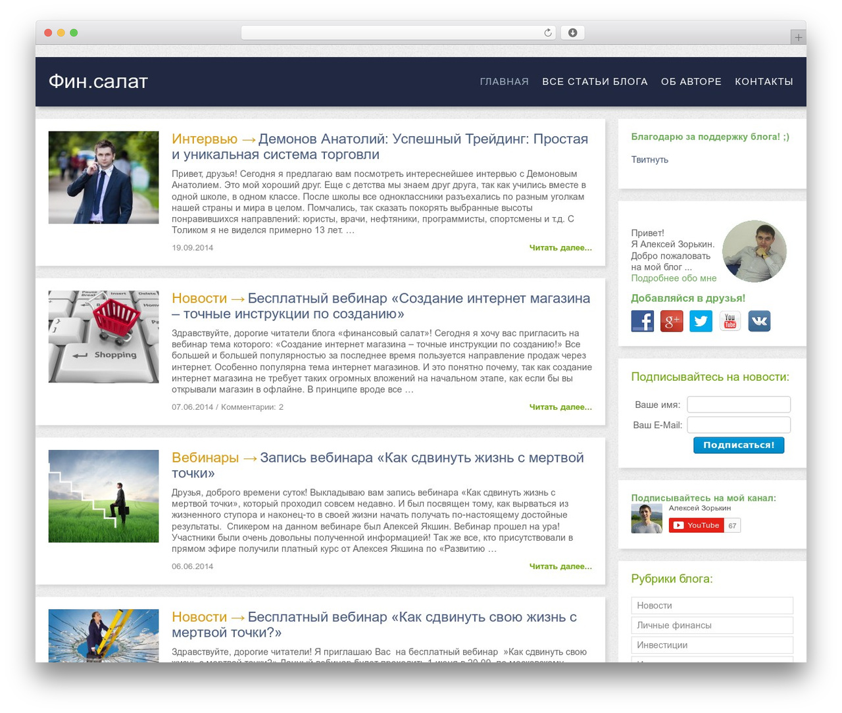The image size is (842, 713).
Task: Click the YouTube channel avatar image
Action: click(x=647, y=518)
